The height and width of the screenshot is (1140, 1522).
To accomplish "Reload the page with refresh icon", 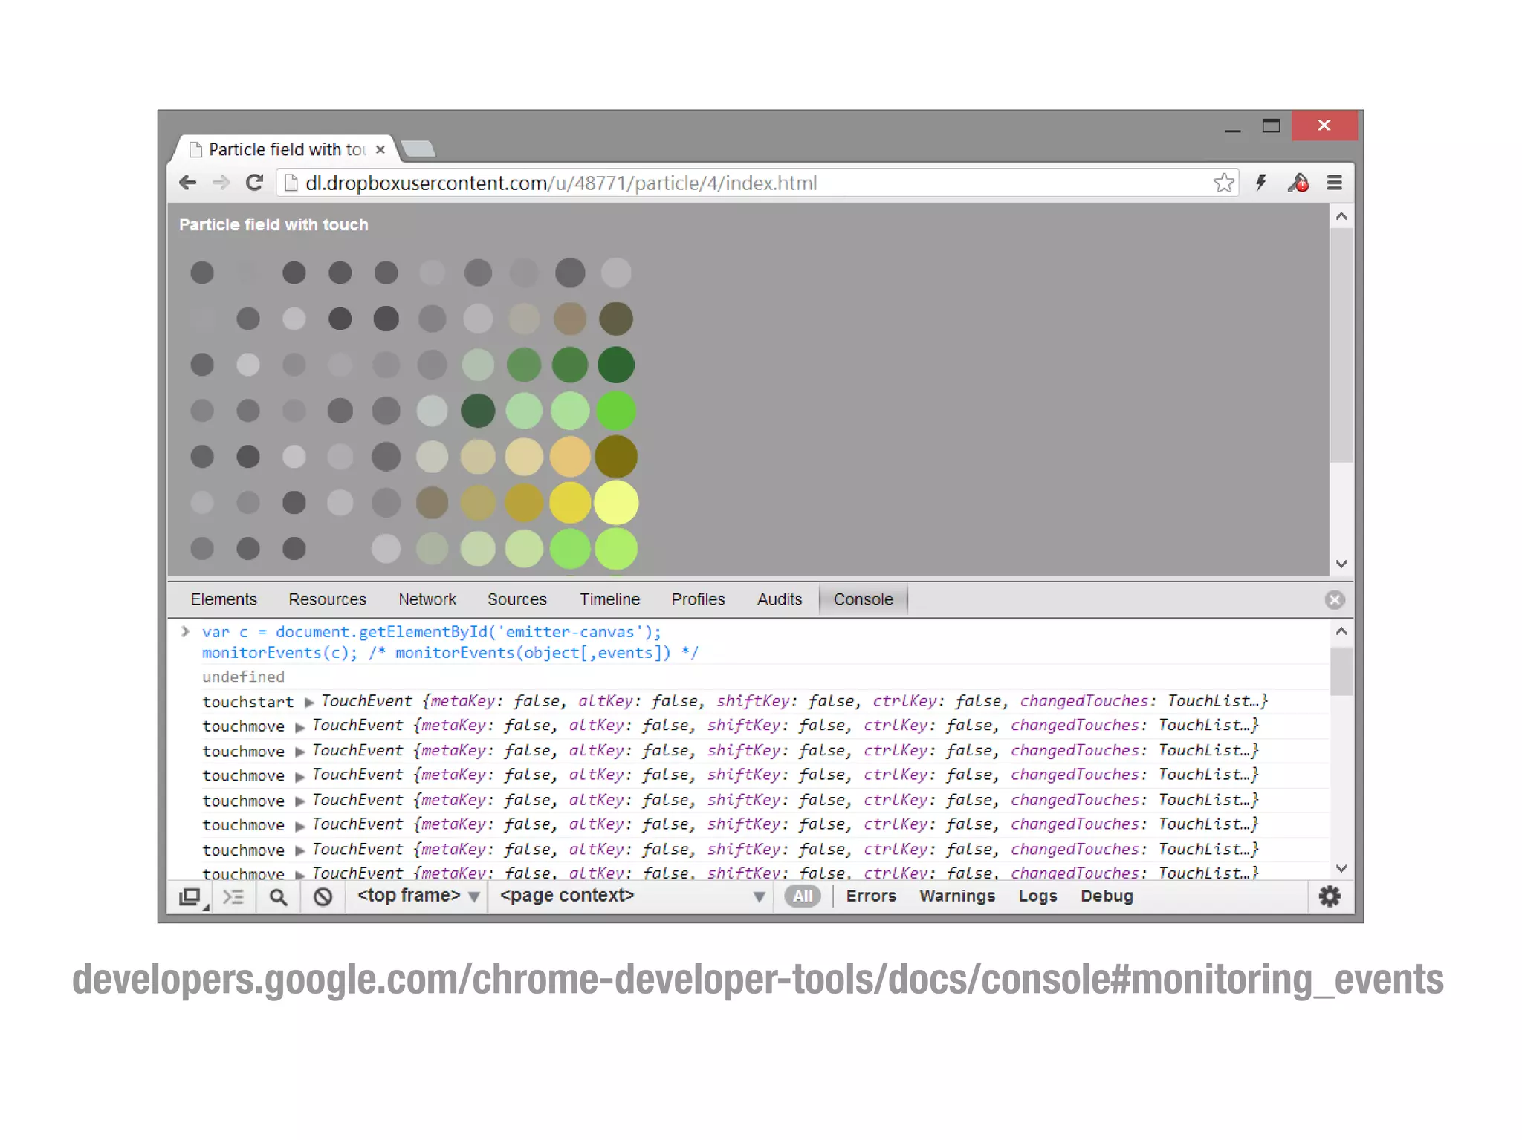I will [x=254, y=183].
